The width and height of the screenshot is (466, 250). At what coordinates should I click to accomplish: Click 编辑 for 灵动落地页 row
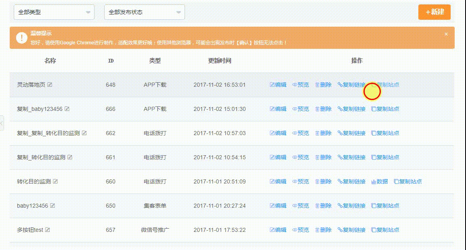coord(278,85)
